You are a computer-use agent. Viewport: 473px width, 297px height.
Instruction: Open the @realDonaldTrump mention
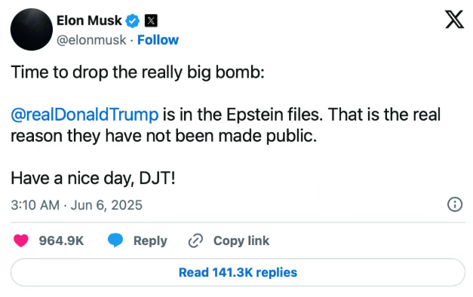(84, 115)
